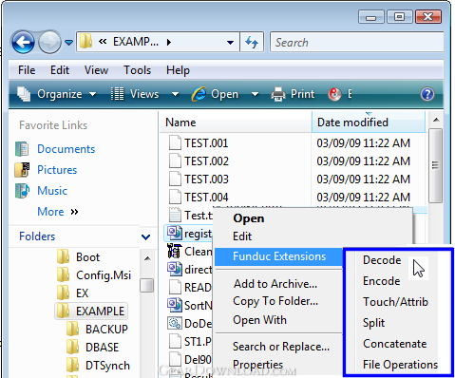Choose Concatenate in the Funduc submenu
The height and width of the screenshot is (378, 455).
pos(395,344)
